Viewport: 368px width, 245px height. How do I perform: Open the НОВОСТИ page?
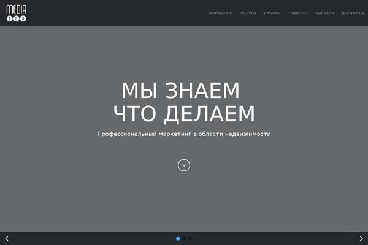pyautogui.click(x=298, y=13)
